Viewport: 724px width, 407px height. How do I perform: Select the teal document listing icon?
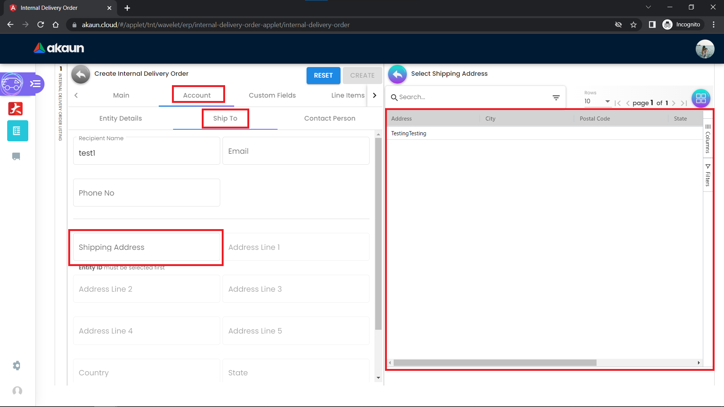pyautogui.click(x=17, y=131)
